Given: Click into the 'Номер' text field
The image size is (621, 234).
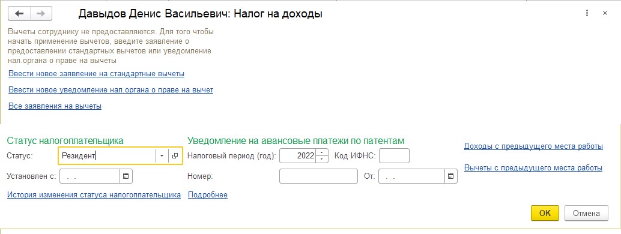Looking at the screenshot, I should point(318,176).
